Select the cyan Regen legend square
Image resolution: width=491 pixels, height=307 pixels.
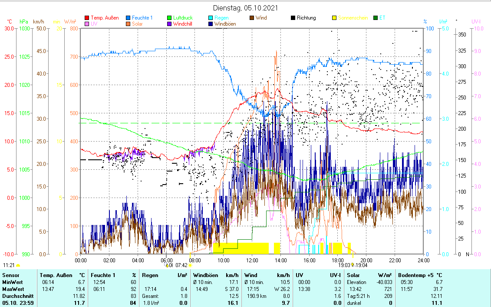point(211,18)
